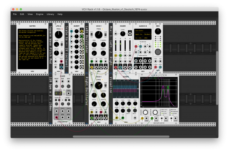
Task: Click the Right Oscillator VCO-1 FREQ knob
Action: (x=99, y=86)
